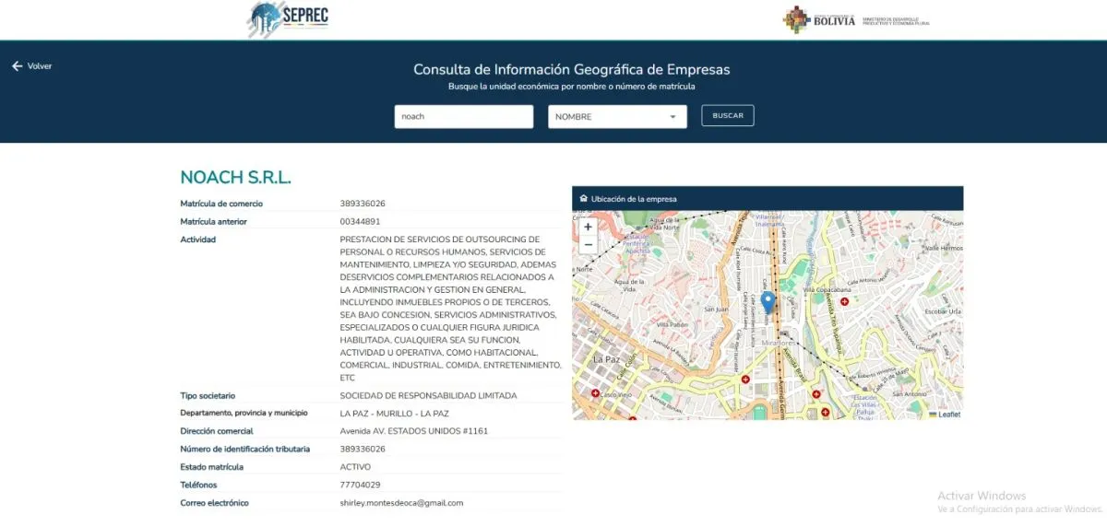
Task: Click hospital marker near Villa Copacabana
Action: coord(844,302)
